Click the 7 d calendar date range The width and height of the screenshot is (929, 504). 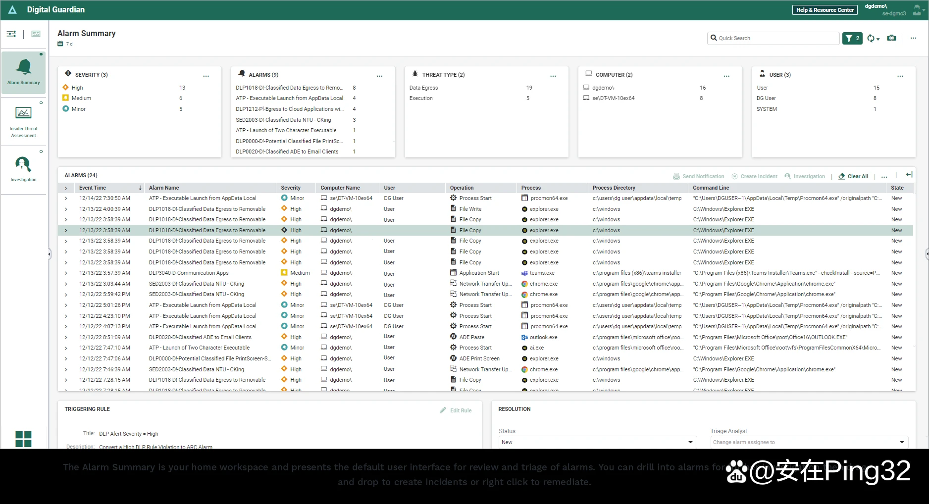click(65, 44)
